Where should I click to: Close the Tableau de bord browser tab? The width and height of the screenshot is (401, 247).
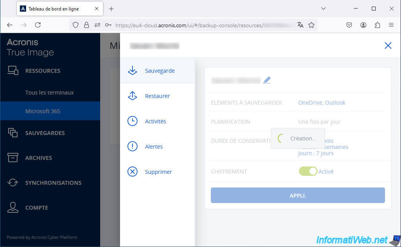click(97, 9)
